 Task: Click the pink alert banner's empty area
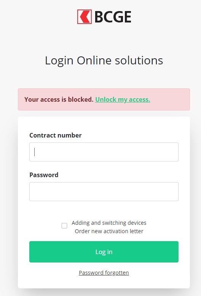click(170, 99)
